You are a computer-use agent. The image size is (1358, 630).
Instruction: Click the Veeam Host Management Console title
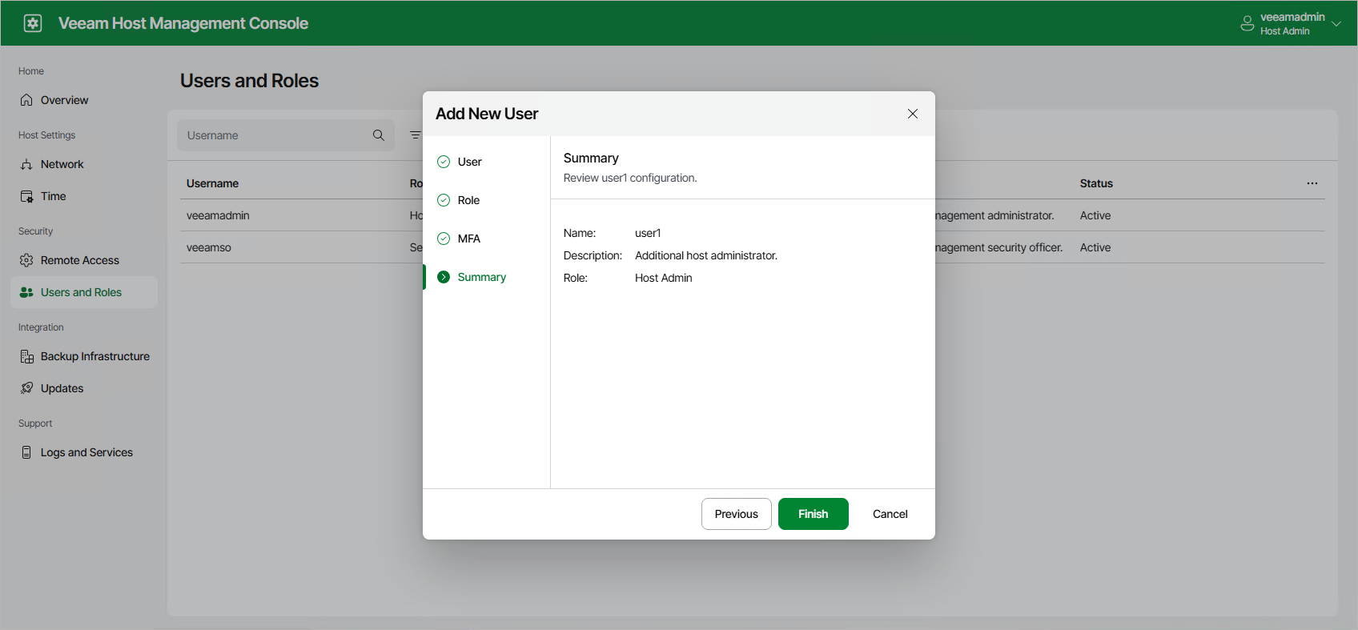[183, 23]
